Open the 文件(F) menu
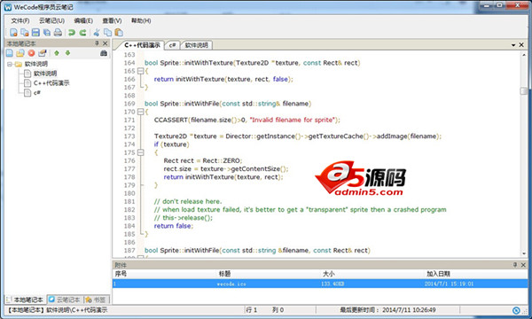 20,20
